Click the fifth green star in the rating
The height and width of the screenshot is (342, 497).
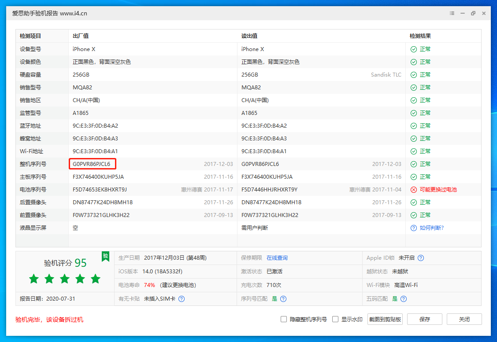point(95,279)
